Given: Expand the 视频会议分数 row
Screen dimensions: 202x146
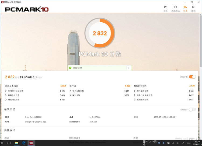Looking at the screenshot, I should coord(12,95).
